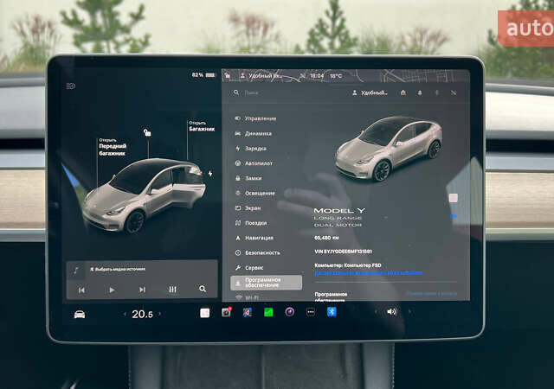Select the Зарядка (Charging) menu item
Viewport: 554px width, 389px height.
(250, 149)
